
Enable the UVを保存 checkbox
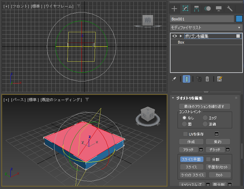click(185, 134)
